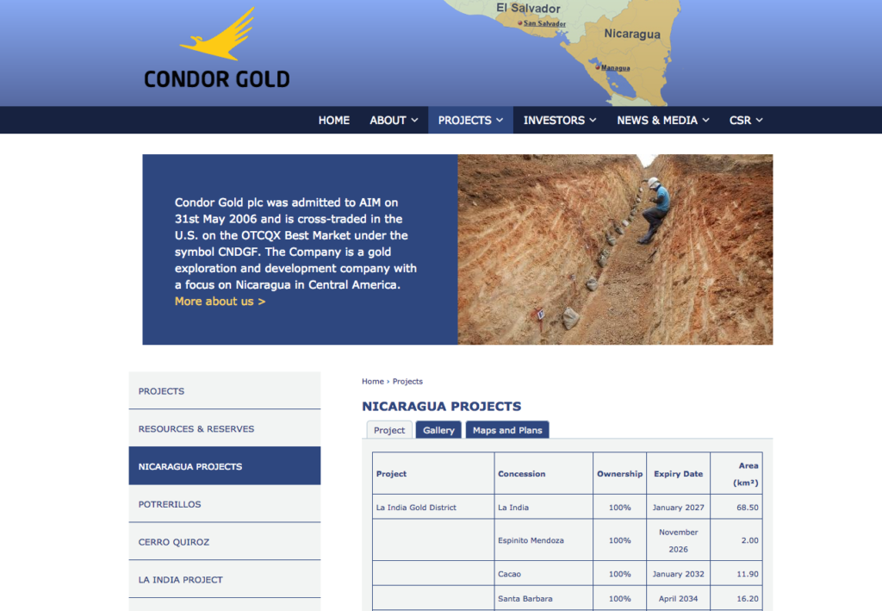Click the Projects breadcrumb link
This screenshot has height=611, width=882.
pos(407,382)
